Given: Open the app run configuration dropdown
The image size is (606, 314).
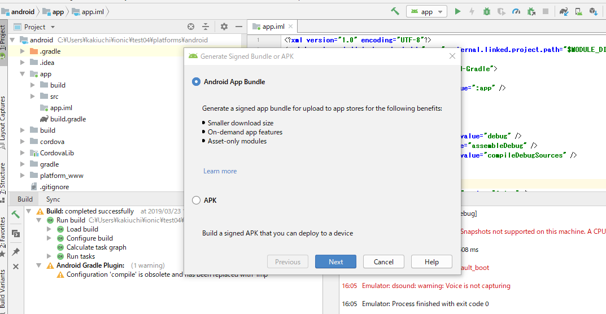Looking at the screenshot, I should pos(426,12).
